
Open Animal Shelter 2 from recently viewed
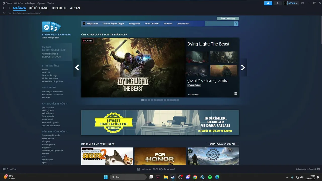(50, 54)
